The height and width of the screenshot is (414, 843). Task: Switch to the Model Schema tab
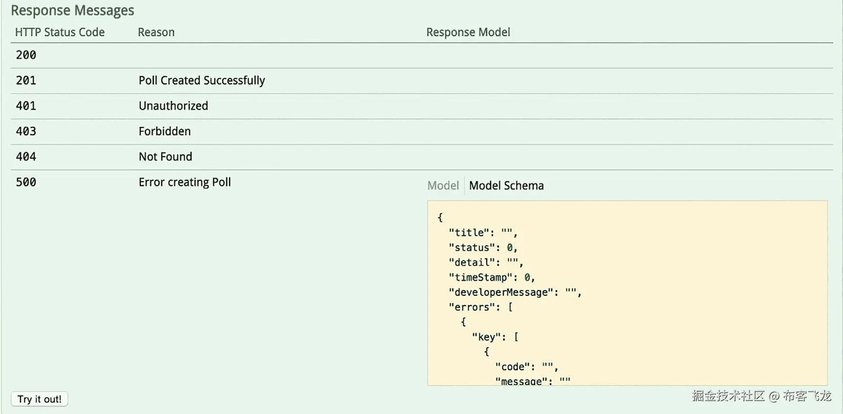click(x=506, y=186)
